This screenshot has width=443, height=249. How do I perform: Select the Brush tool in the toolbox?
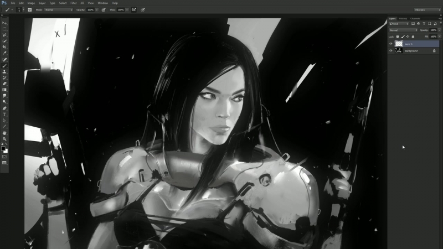pyautogui.click(x=4, y=66)
